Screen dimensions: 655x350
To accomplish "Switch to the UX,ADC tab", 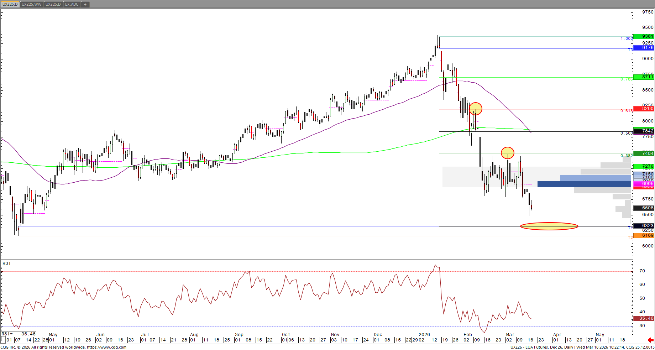I will (x=72, y=4).
